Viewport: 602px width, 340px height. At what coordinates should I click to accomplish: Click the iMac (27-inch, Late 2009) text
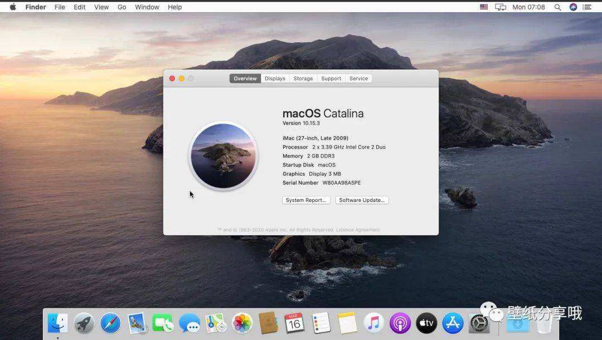315,138
